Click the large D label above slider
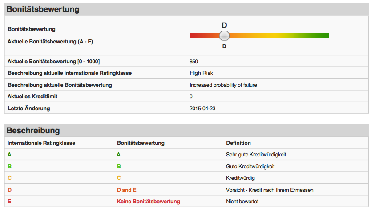 tap(224, 25)
